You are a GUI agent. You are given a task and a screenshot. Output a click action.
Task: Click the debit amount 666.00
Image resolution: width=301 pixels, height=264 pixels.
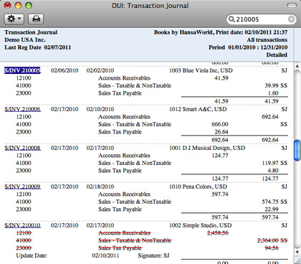tap(220, 124)
